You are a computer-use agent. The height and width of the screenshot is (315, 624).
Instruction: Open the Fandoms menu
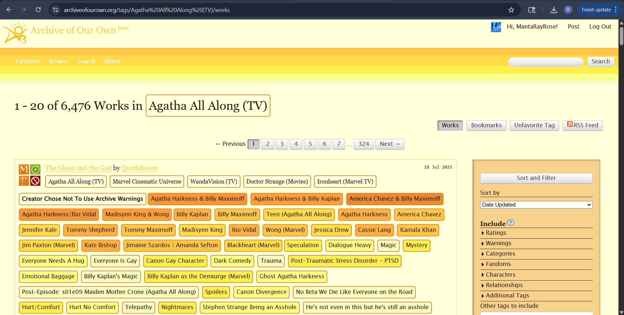[x=28, y=61]
